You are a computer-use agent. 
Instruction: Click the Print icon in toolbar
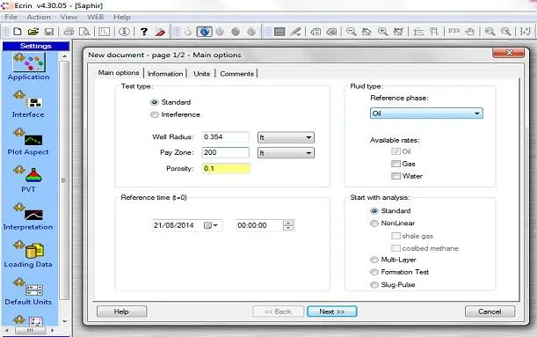[69, 32]
